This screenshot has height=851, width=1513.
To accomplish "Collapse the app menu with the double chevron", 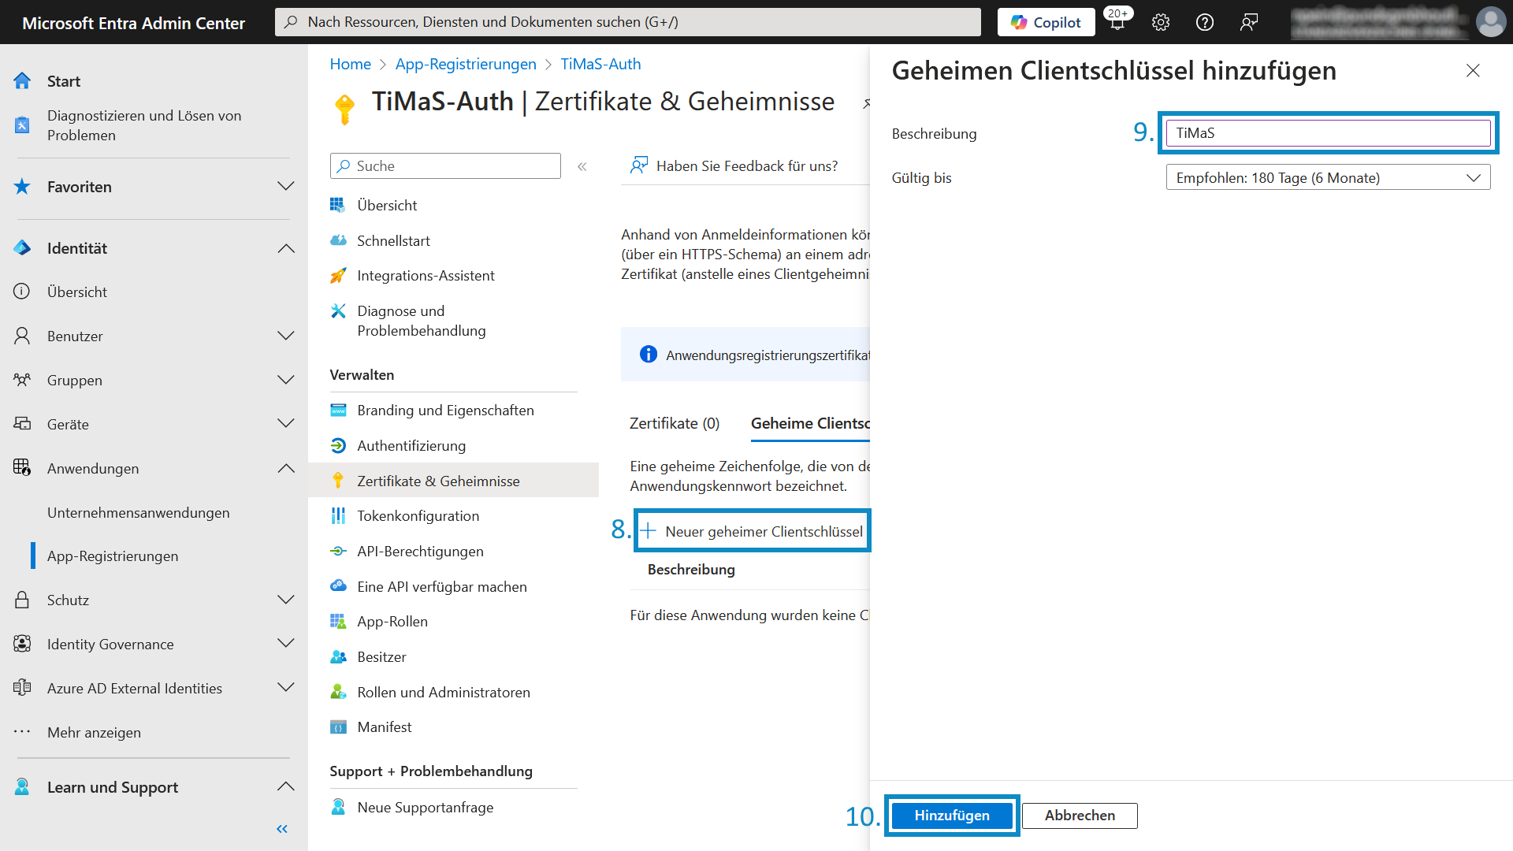I will (582, 166).
